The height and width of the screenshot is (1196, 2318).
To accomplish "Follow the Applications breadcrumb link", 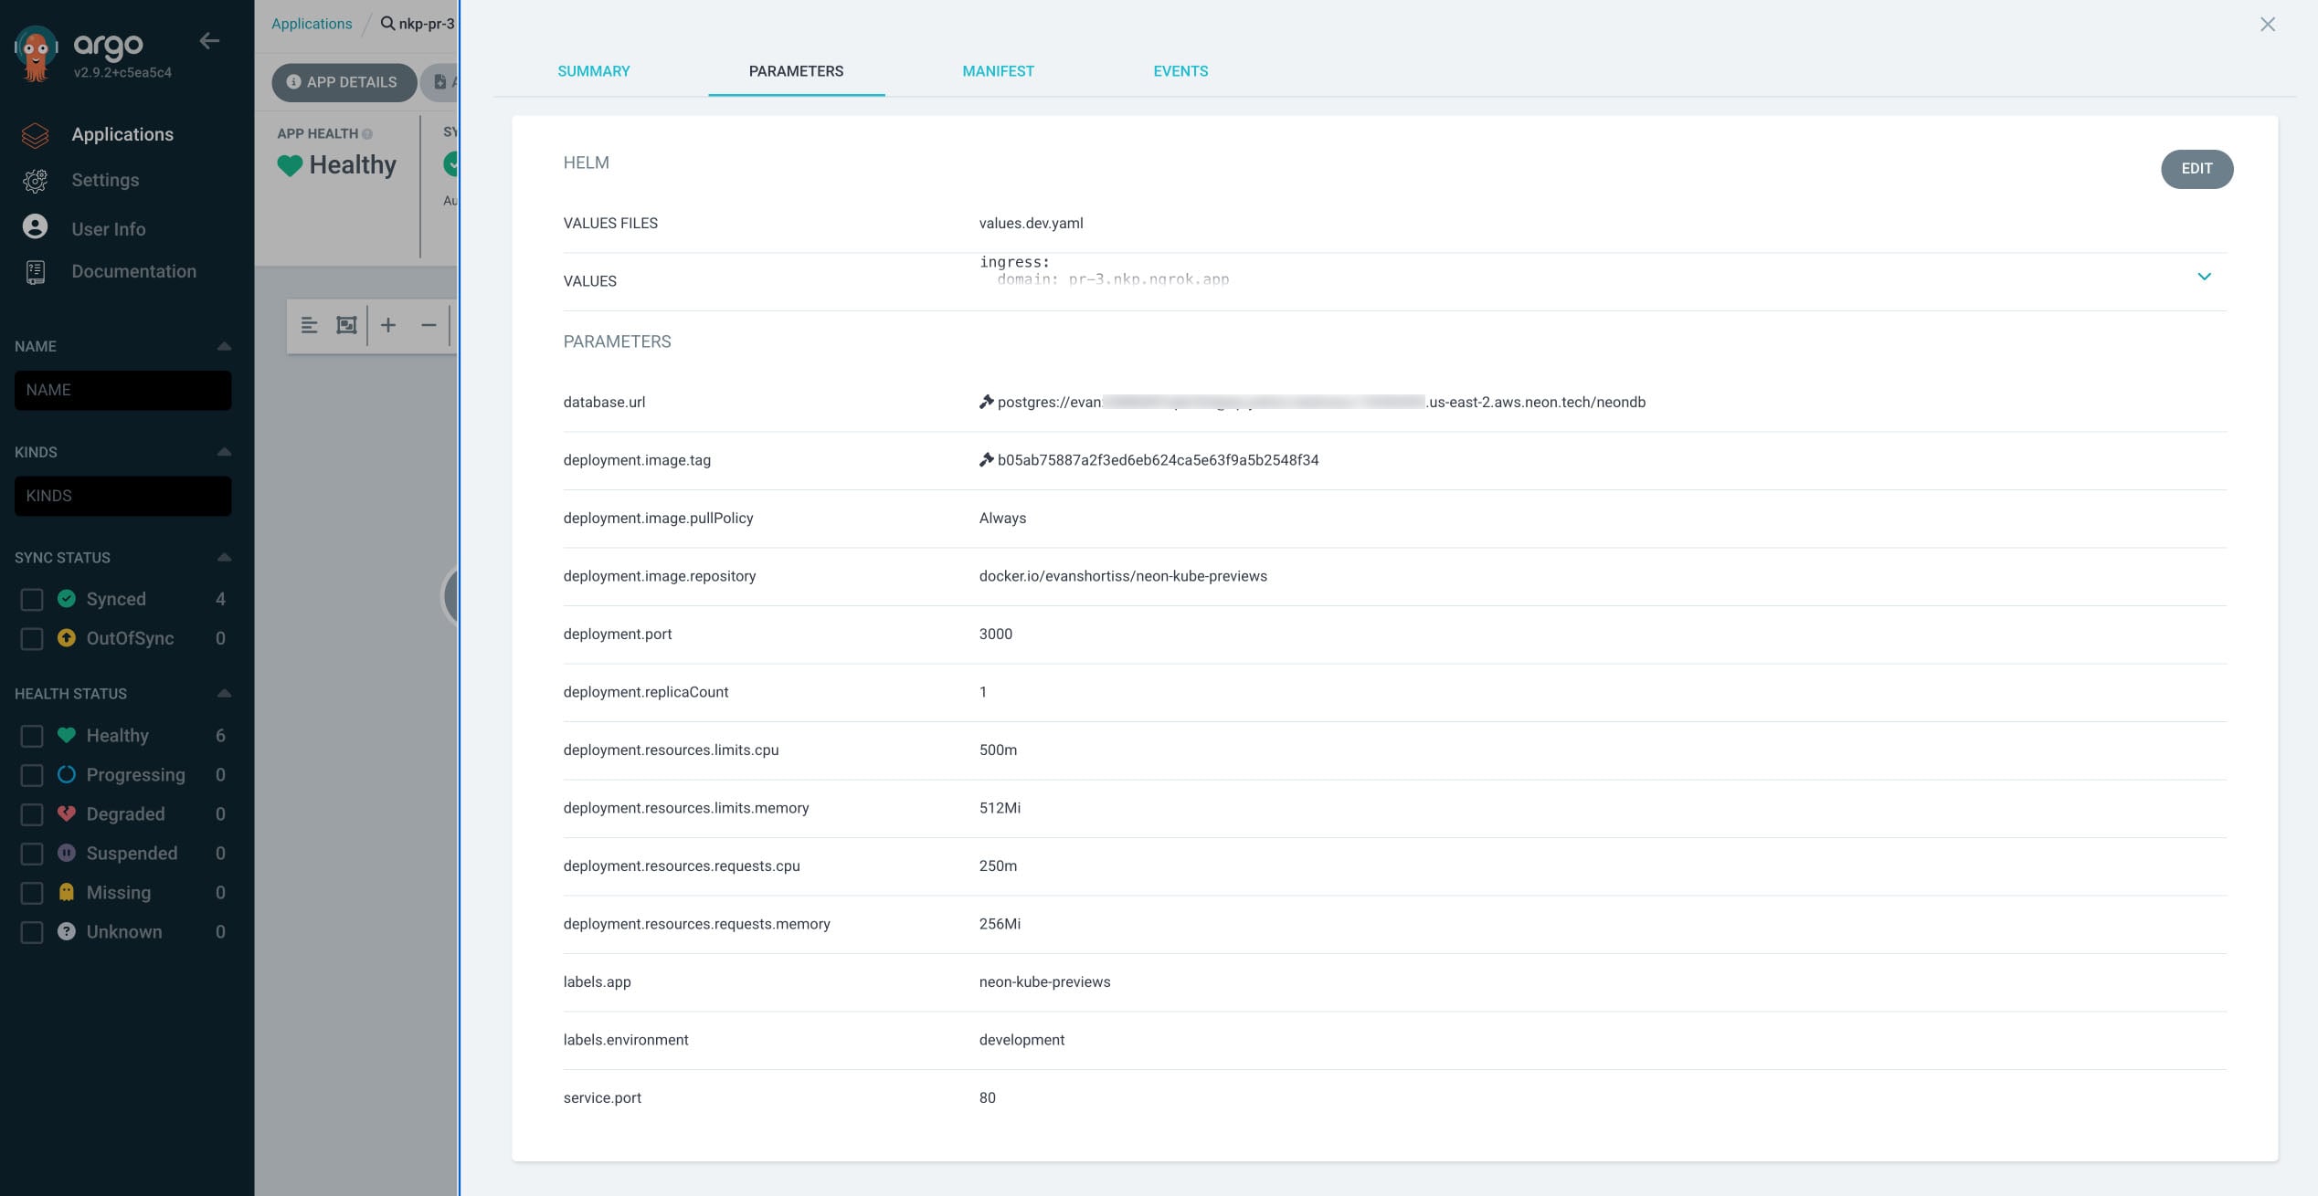I will [x=312, y=24].
